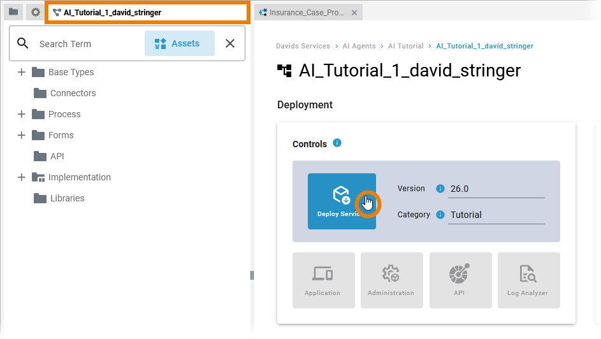
Task: Toggle the Assets filter button
Action: (x=179, y=43)
